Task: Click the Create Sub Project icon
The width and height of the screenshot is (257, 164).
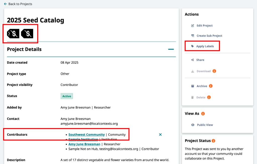Action: [x=192, y=36]
